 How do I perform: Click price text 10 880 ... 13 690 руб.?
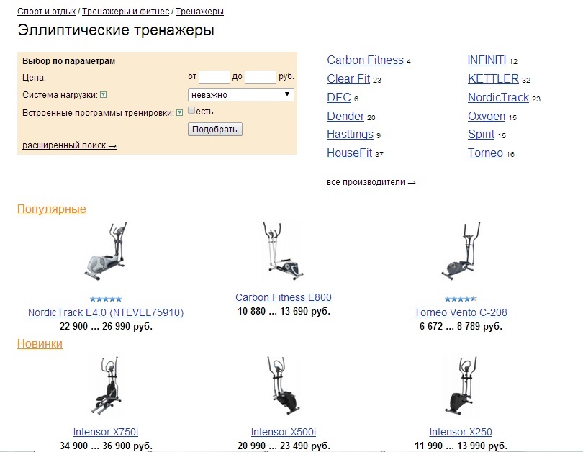pos(284,312)
